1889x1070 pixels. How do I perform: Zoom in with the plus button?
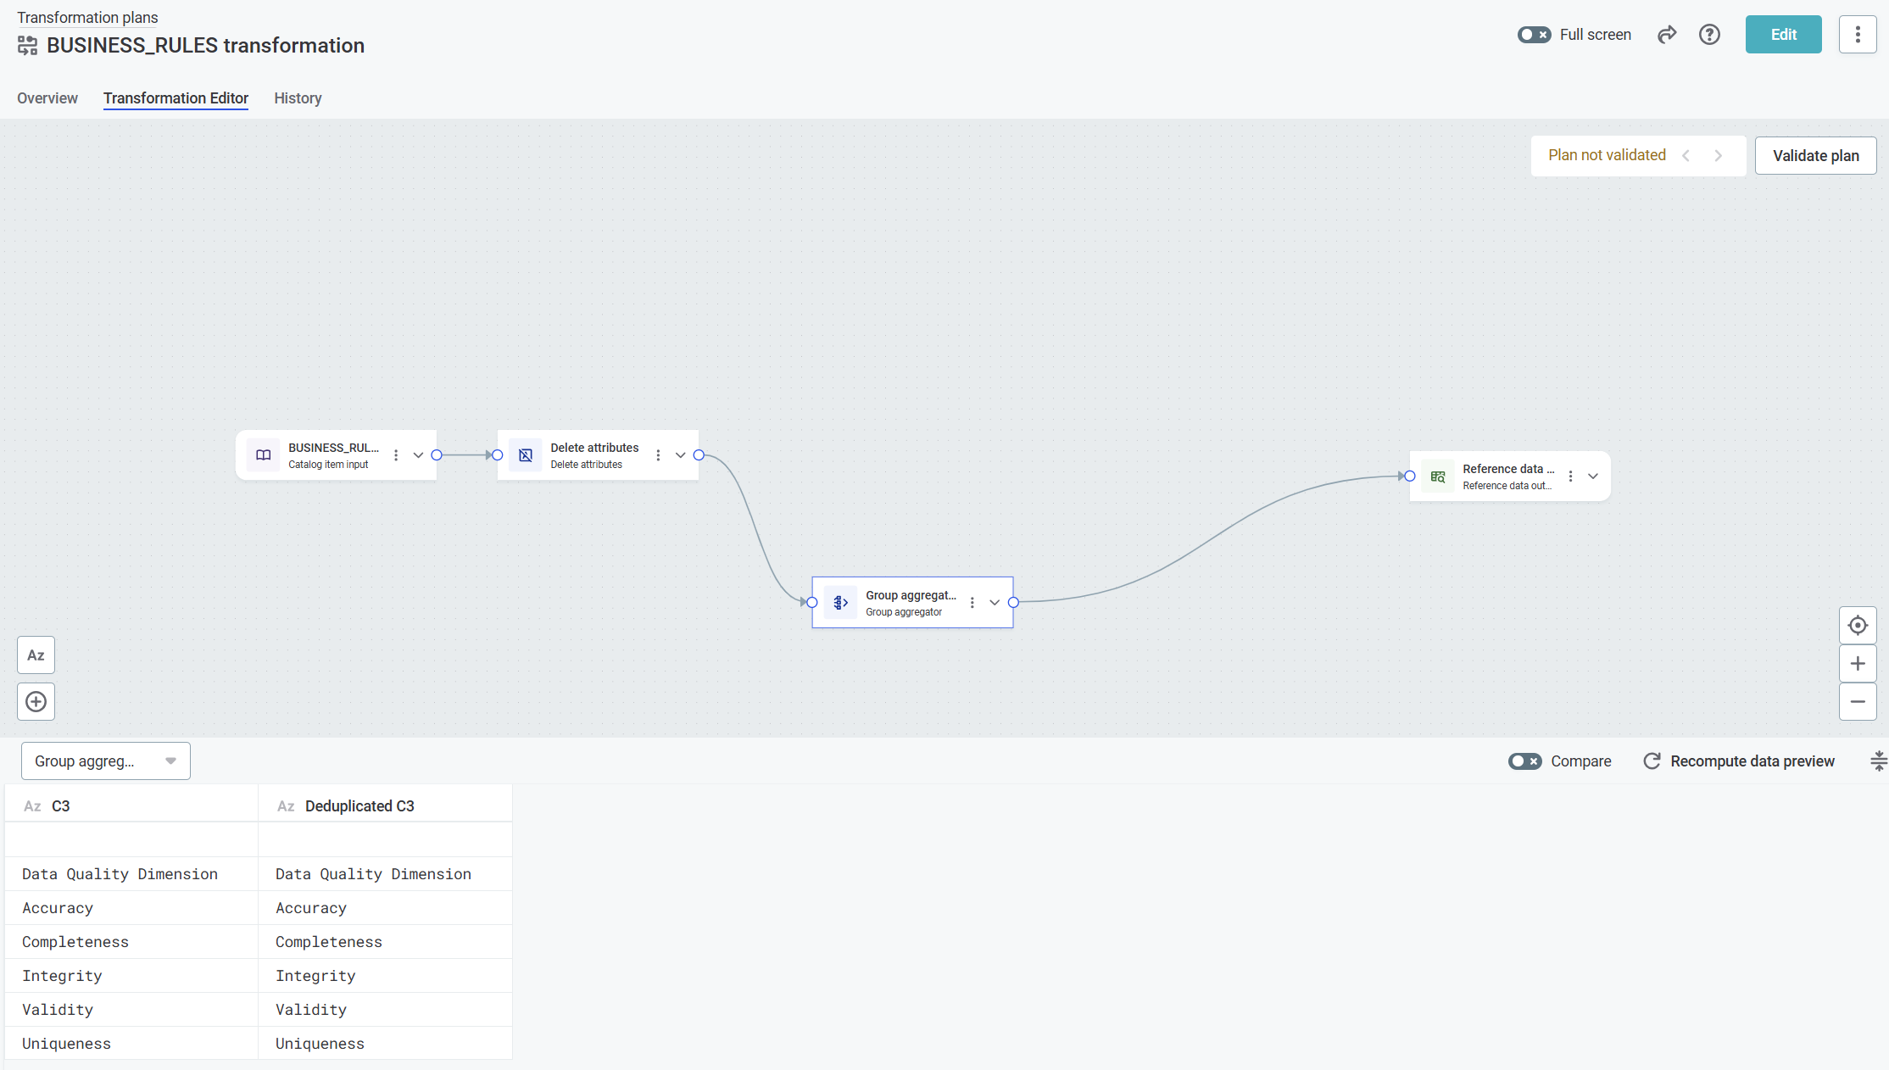coord(1857,664)
